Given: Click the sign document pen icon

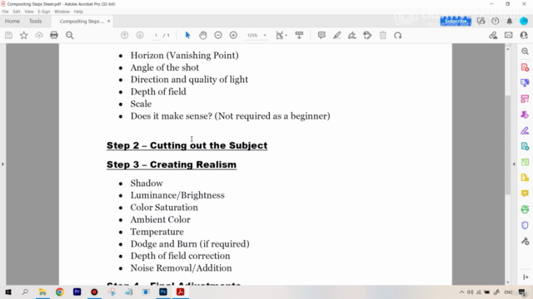Looking at the screenshot, I should (x=352, y=35).
